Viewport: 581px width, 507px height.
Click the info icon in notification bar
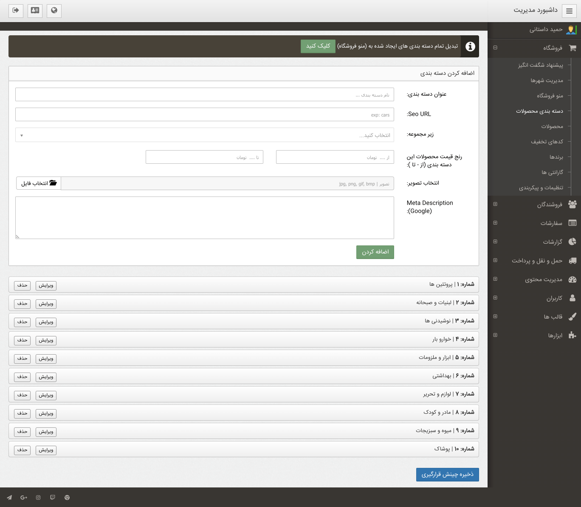click(470, 46)
